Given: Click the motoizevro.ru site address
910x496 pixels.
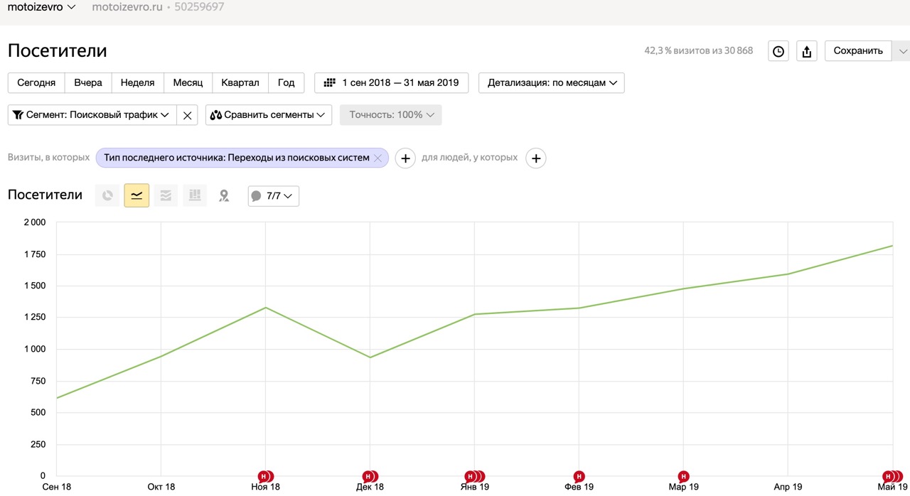Looking at the screenshot, I should coord(127,7).
